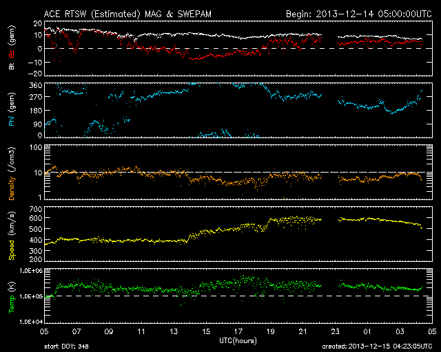Click the 'created: 2013-12-15 04:23:05UTC' footer text
The width and height of the screenshot is (441, 352).
pos(377,346)
